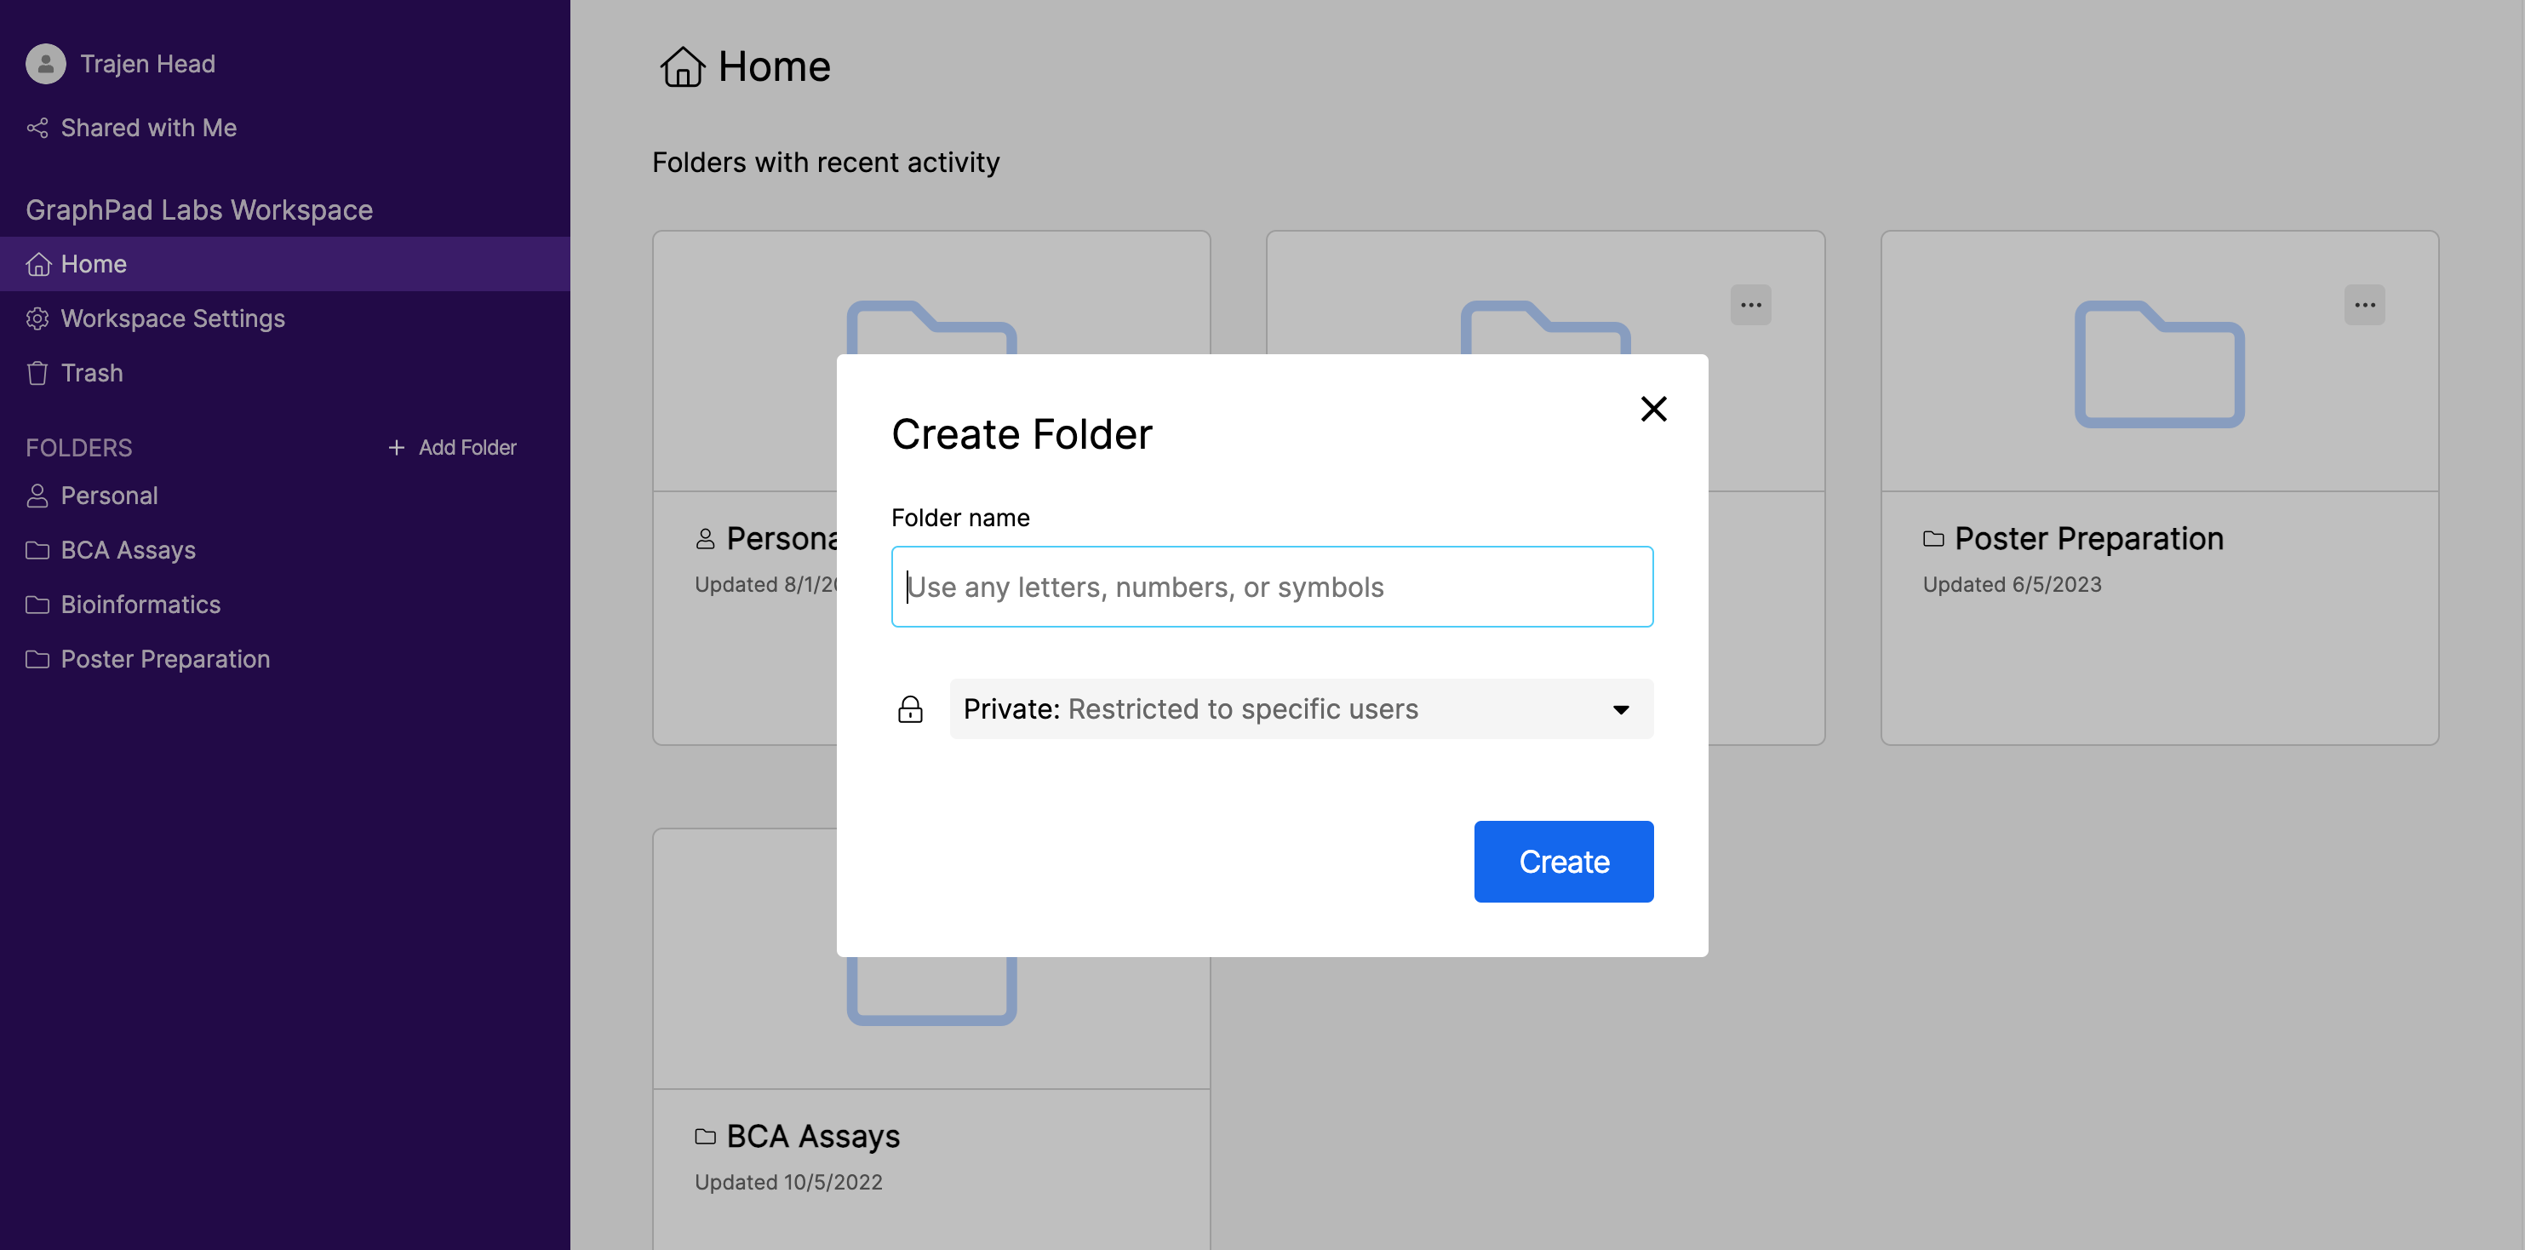2525x1250 pixels.
Task: Open Poster Preparation from sidebar folders
Action: point(164,659)
